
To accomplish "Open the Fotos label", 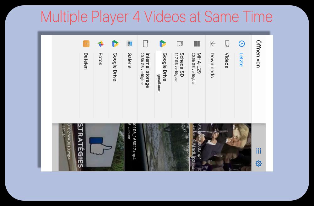I will pos(100,59).
